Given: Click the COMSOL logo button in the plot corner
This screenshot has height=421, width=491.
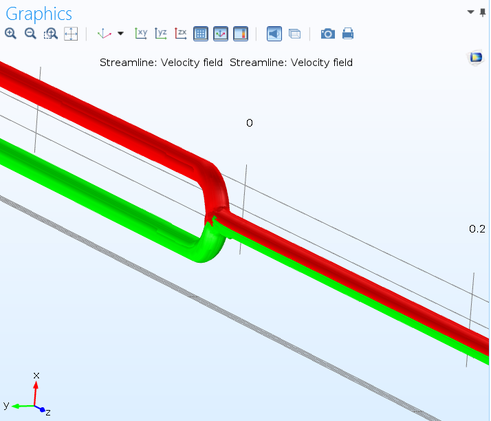Looking at the screenshot, I should coord(476,57).
